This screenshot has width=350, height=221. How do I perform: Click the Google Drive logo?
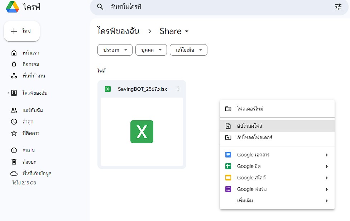[x=13, y=7]
